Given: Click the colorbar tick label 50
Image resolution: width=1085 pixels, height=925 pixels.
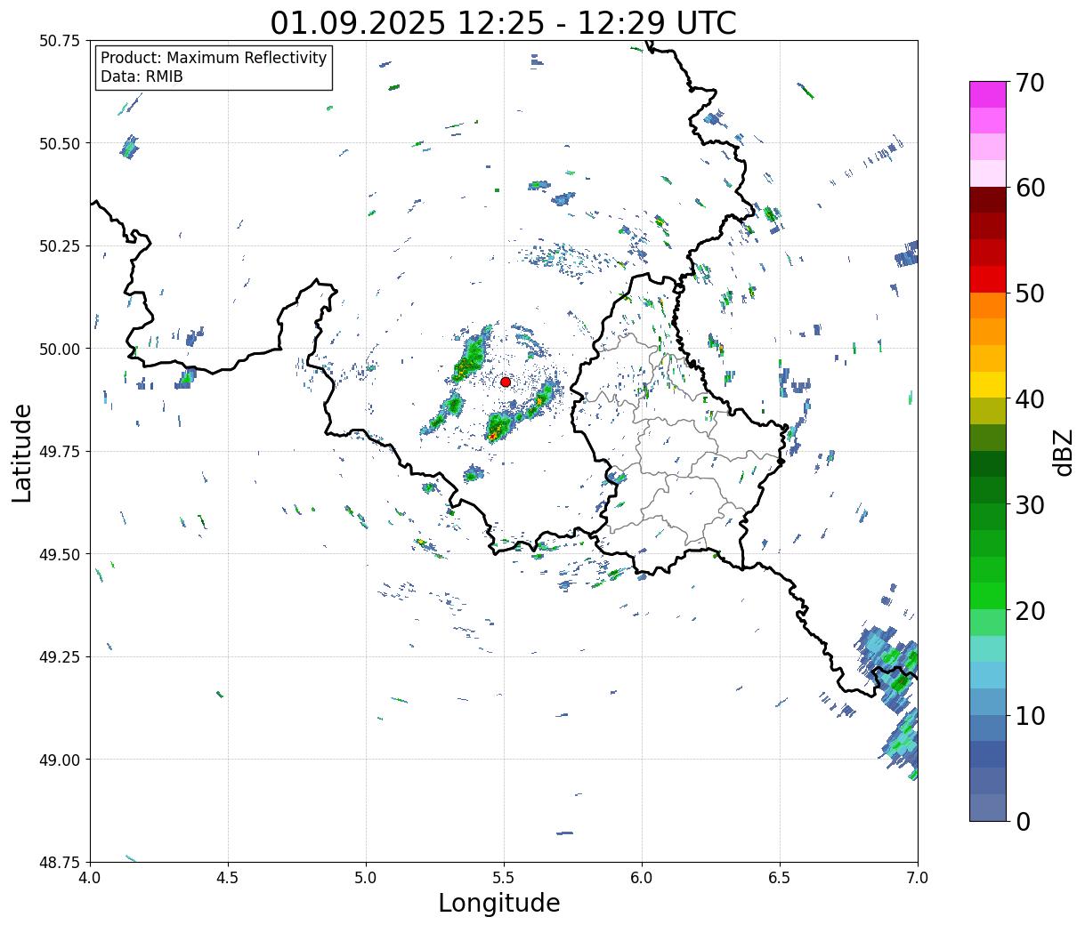Looking at the screenshot, I should (1030, 294).
